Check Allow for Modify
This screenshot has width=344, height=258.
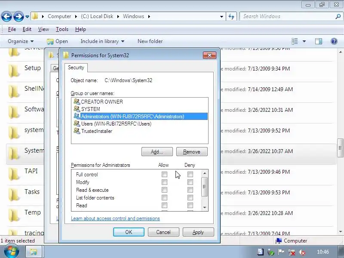tap(164, 182)
